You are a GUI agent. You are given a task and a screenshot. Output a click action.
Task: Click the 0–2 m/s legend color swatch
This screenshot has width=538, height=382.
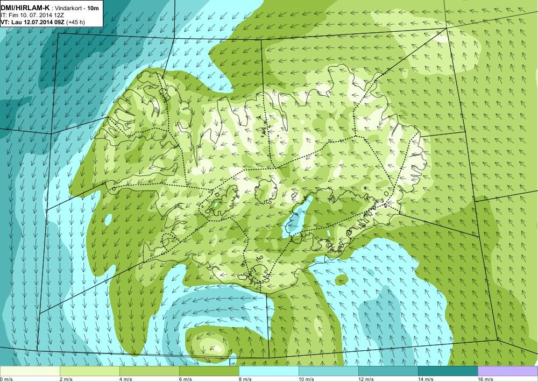(x=30, y=371)
